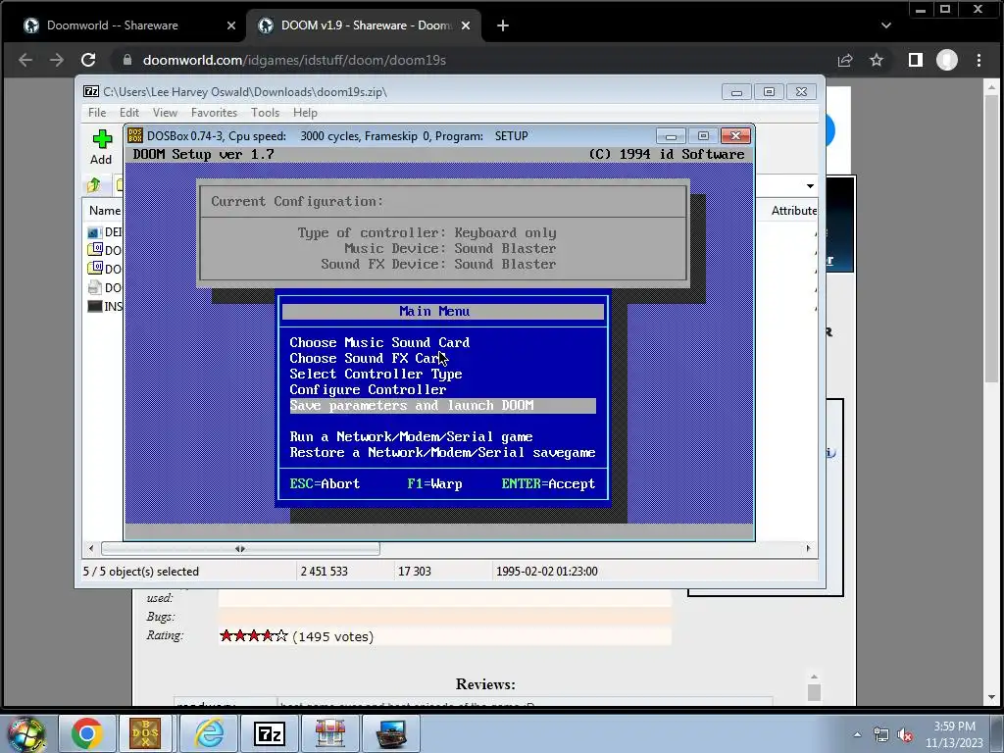Switch to DOOM v1.9 - Shareware tab
1004x753 pixels.
click(365, 25)
